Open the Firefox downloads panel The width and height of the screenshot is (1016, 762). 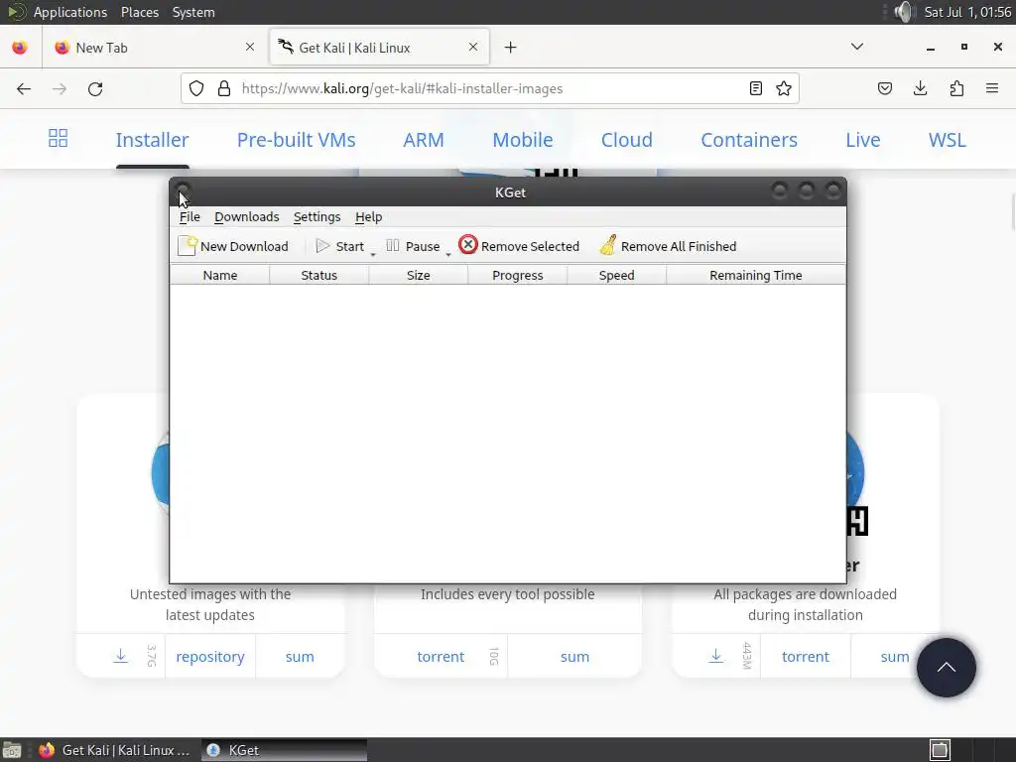[920, 88]
